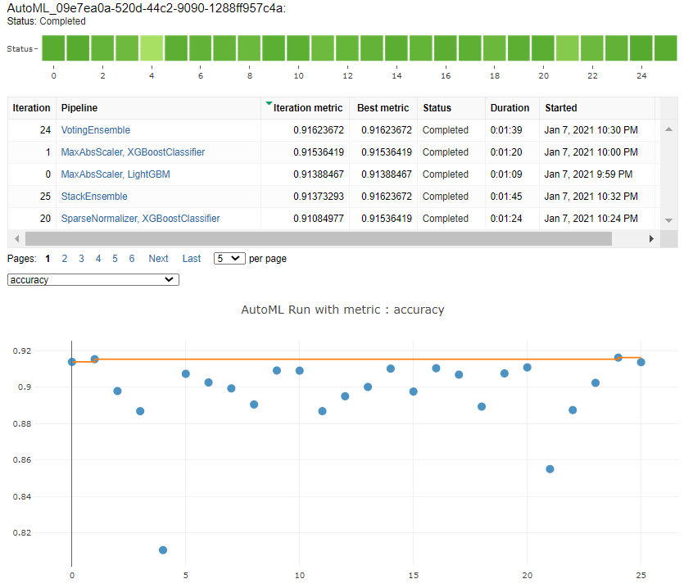
Task: Click the duration cell 0:01:39
Action: (506, 130)
